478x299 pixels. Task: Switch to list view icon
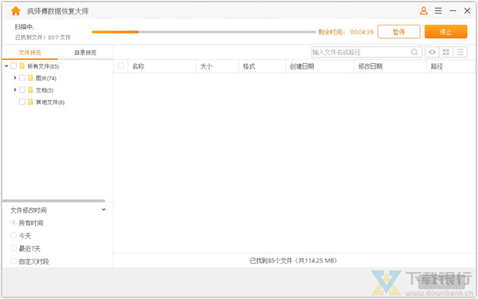(460, 52)
